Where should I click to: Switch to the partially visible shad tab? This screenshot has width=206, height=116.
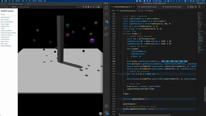[190, 7]
